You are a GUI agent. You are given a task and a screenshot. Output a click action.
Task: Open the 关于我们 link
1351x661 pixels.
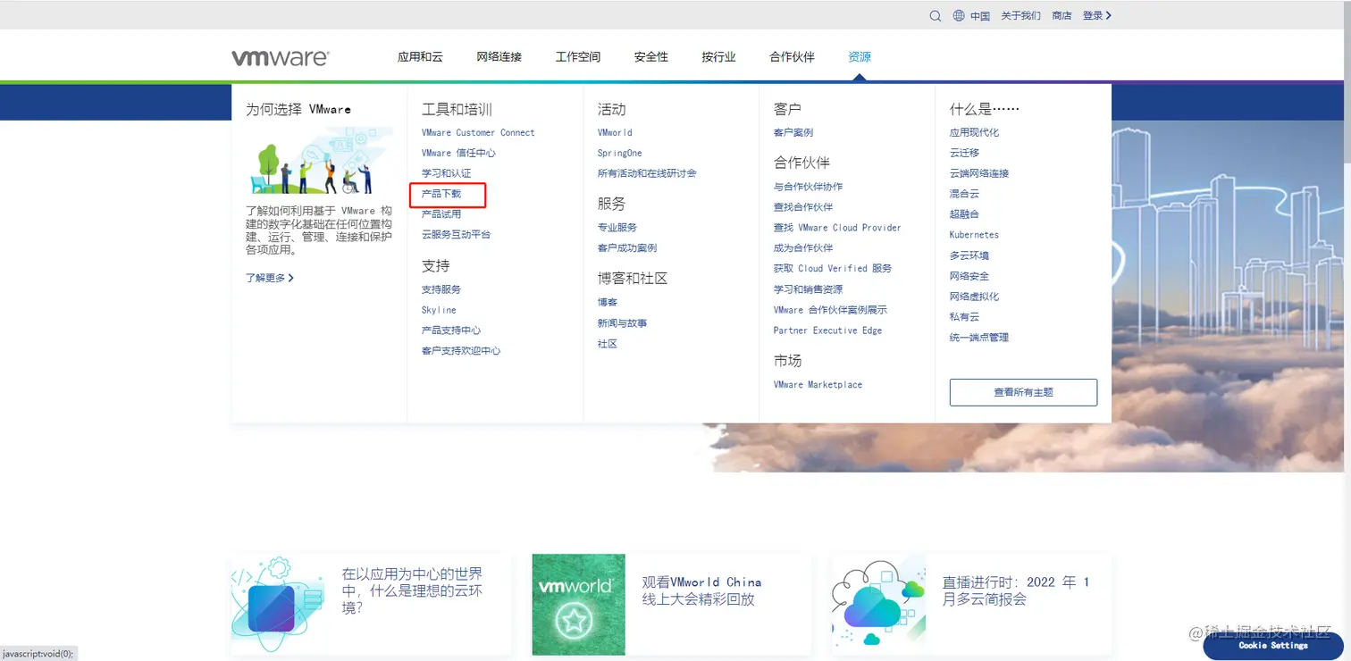point(1020,15)
